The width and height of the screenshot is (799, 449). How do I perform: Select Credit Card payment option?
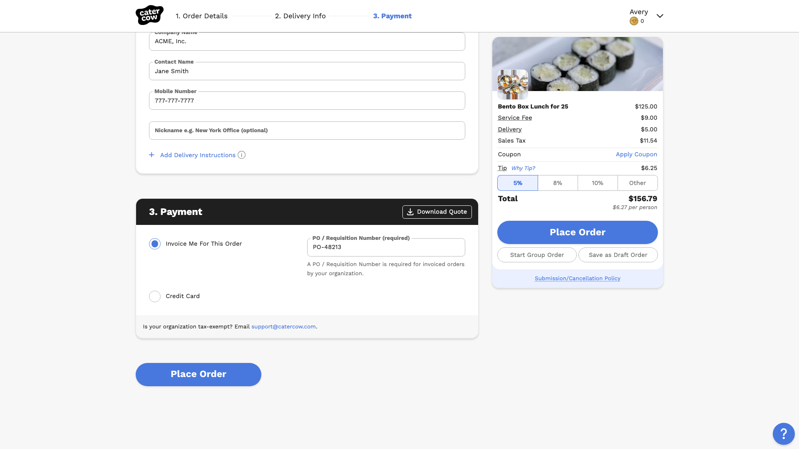pyautogui.click(x=155, y=296)
